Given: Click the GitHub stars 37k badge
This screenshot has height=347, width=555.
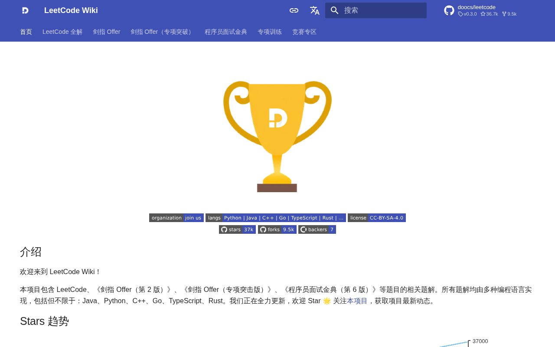Looking at the screenshot, I should (x=237, y=229).
